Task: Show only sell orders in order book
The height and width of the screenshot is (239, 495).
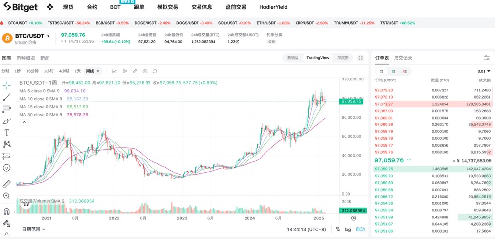Action: tap(405, 71)
